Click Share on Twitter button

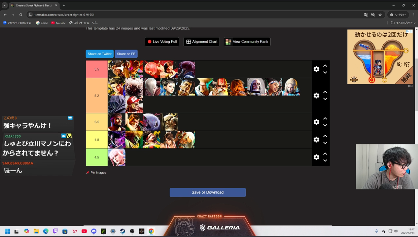[x=100, y=54]
